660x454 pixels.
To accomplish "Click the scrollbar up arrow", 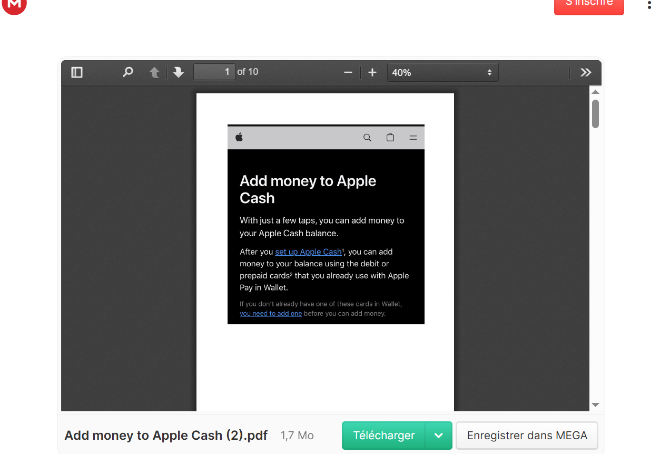I will [596, 92].
